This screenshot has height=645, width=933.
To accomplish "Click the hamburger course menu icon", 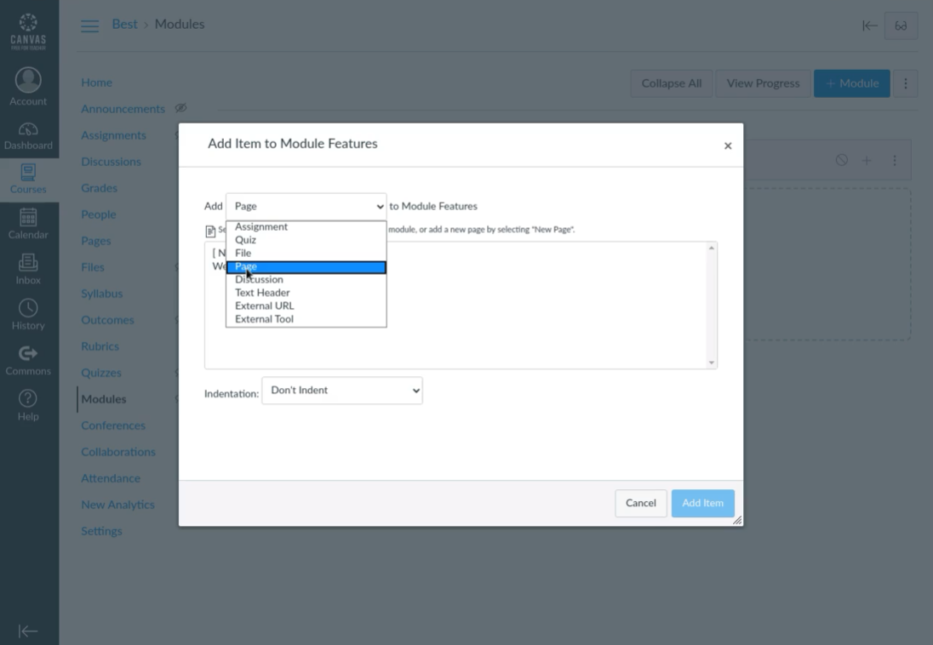I will point(89,26).
